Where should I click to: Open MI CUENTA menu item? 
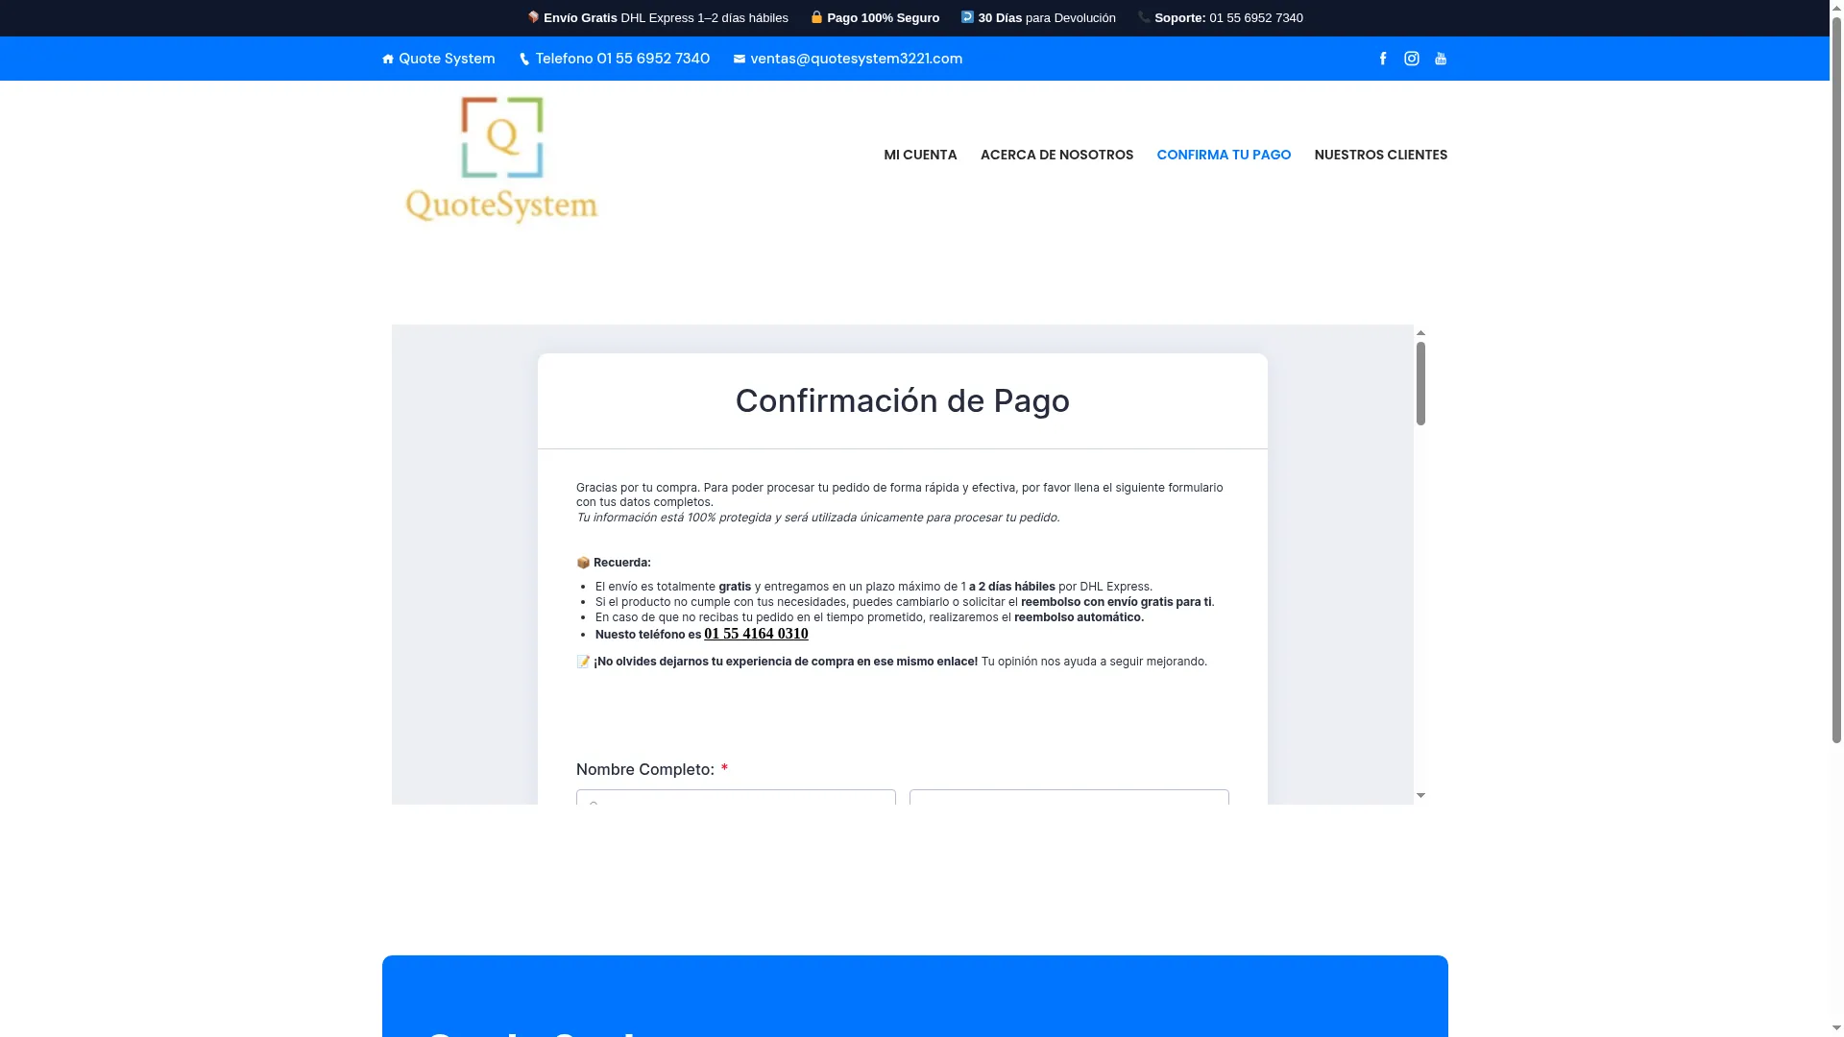click(x=920, y=155)
